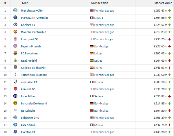Open Bundesliga link in RB Leipzig row
Viewport: 174px width, 136px height.
101,111
